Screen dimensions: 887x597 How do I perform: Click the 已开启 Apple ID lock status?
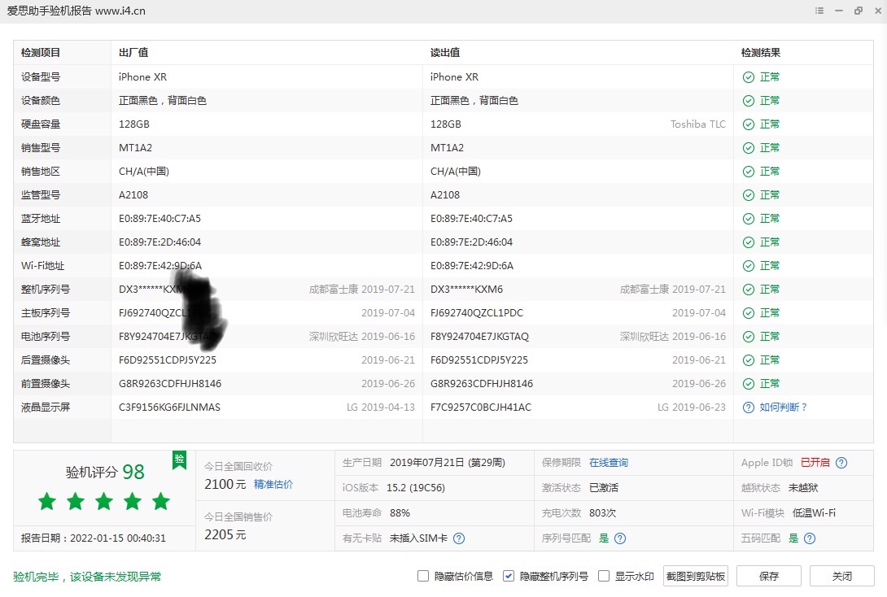(815, 463)
